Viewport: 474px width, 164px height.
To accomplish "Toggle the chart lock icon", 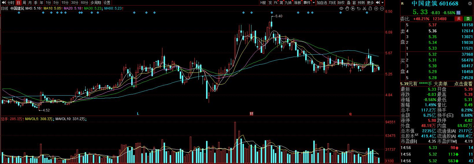I will [x=370, y=9].
